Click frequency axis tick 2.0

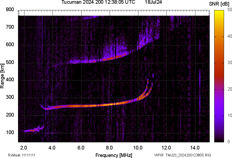[24, 148]
